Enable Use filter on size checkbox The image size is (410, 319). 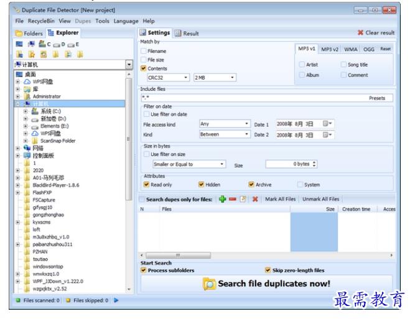tap(147, 154)
